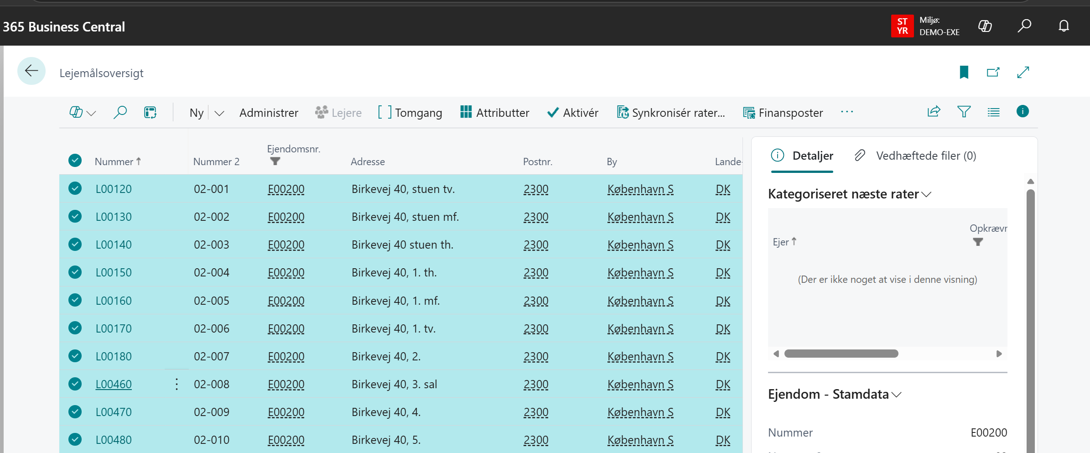Viewport: 1090px width, 453px height.
Task: Sort by the Ejer column in FactBox
Action: (x=784, y=242)
